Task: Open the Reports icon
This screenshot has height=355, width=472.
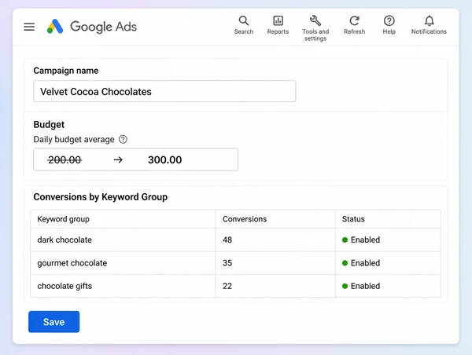Action: 278,25
